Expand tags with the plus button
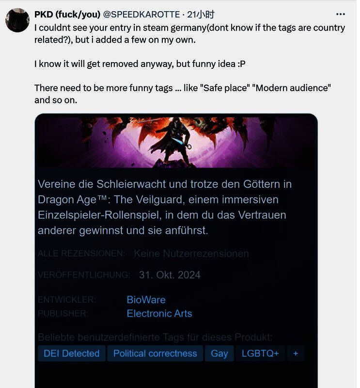 [x=296, y=353]
